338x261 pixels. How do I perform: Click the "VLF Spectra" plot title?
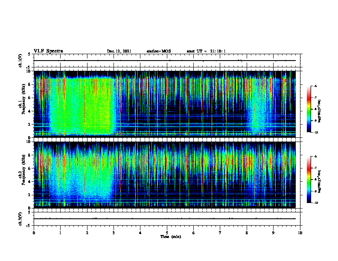48,51
